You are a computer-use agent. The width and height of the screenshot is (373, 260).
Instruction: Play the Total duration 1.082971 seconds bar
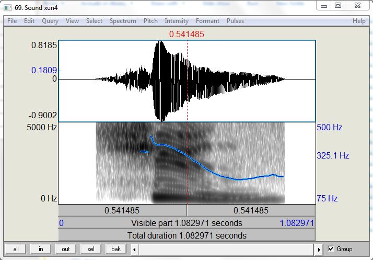tap(186, 235)
